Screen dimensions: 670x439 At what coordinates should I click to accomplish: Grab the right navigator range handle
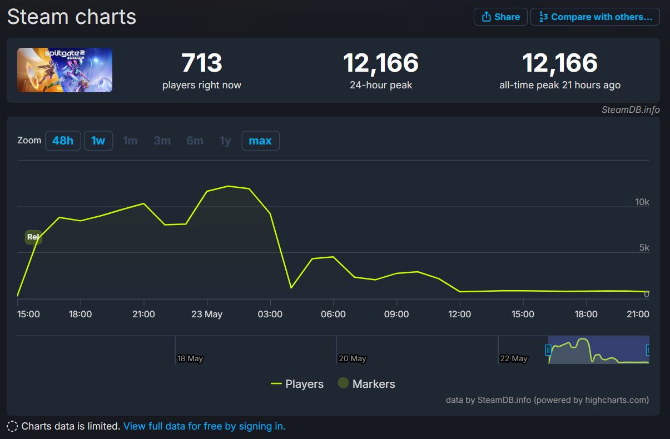[x=648, y=350]
